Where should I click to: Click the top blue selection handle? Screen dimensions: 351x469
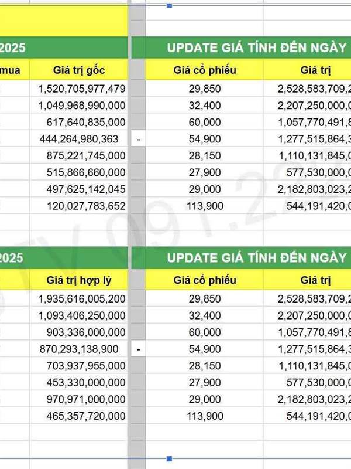click(170, 5)
